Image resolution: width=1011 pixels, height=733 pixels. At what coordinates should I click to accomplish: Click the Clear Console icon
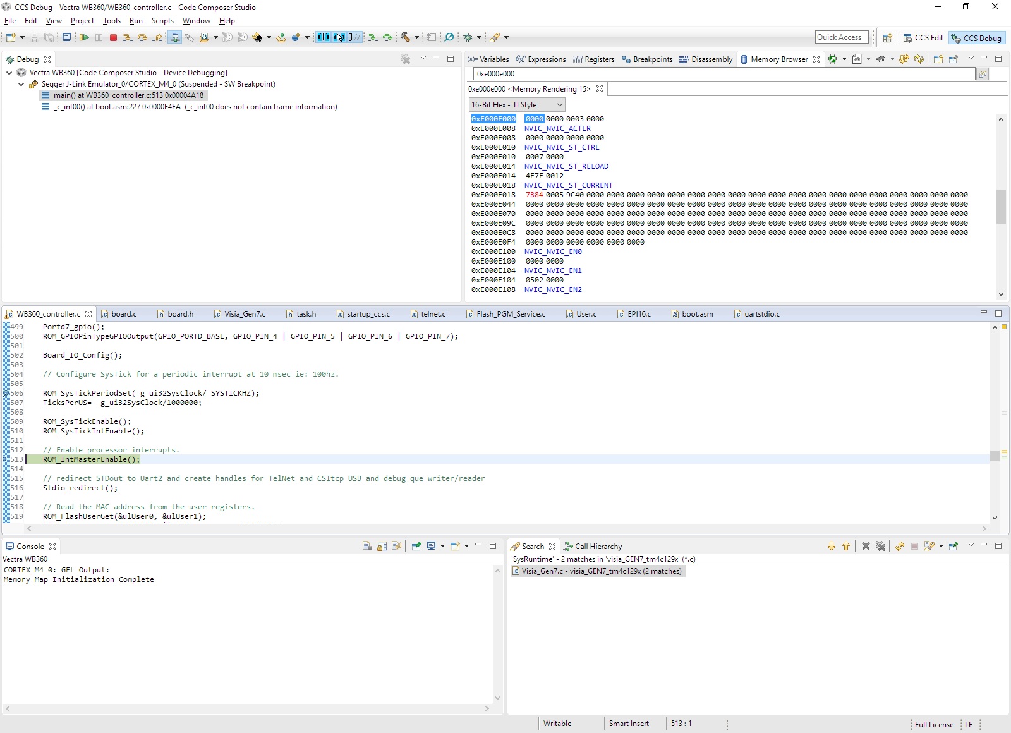pyautogui.click(x=367, y=546)
